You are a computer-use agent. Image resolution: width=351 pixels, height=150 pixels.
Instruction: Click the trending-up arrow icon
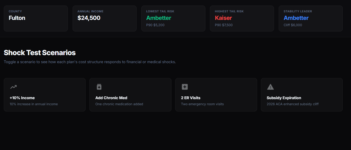click(13, 87)
